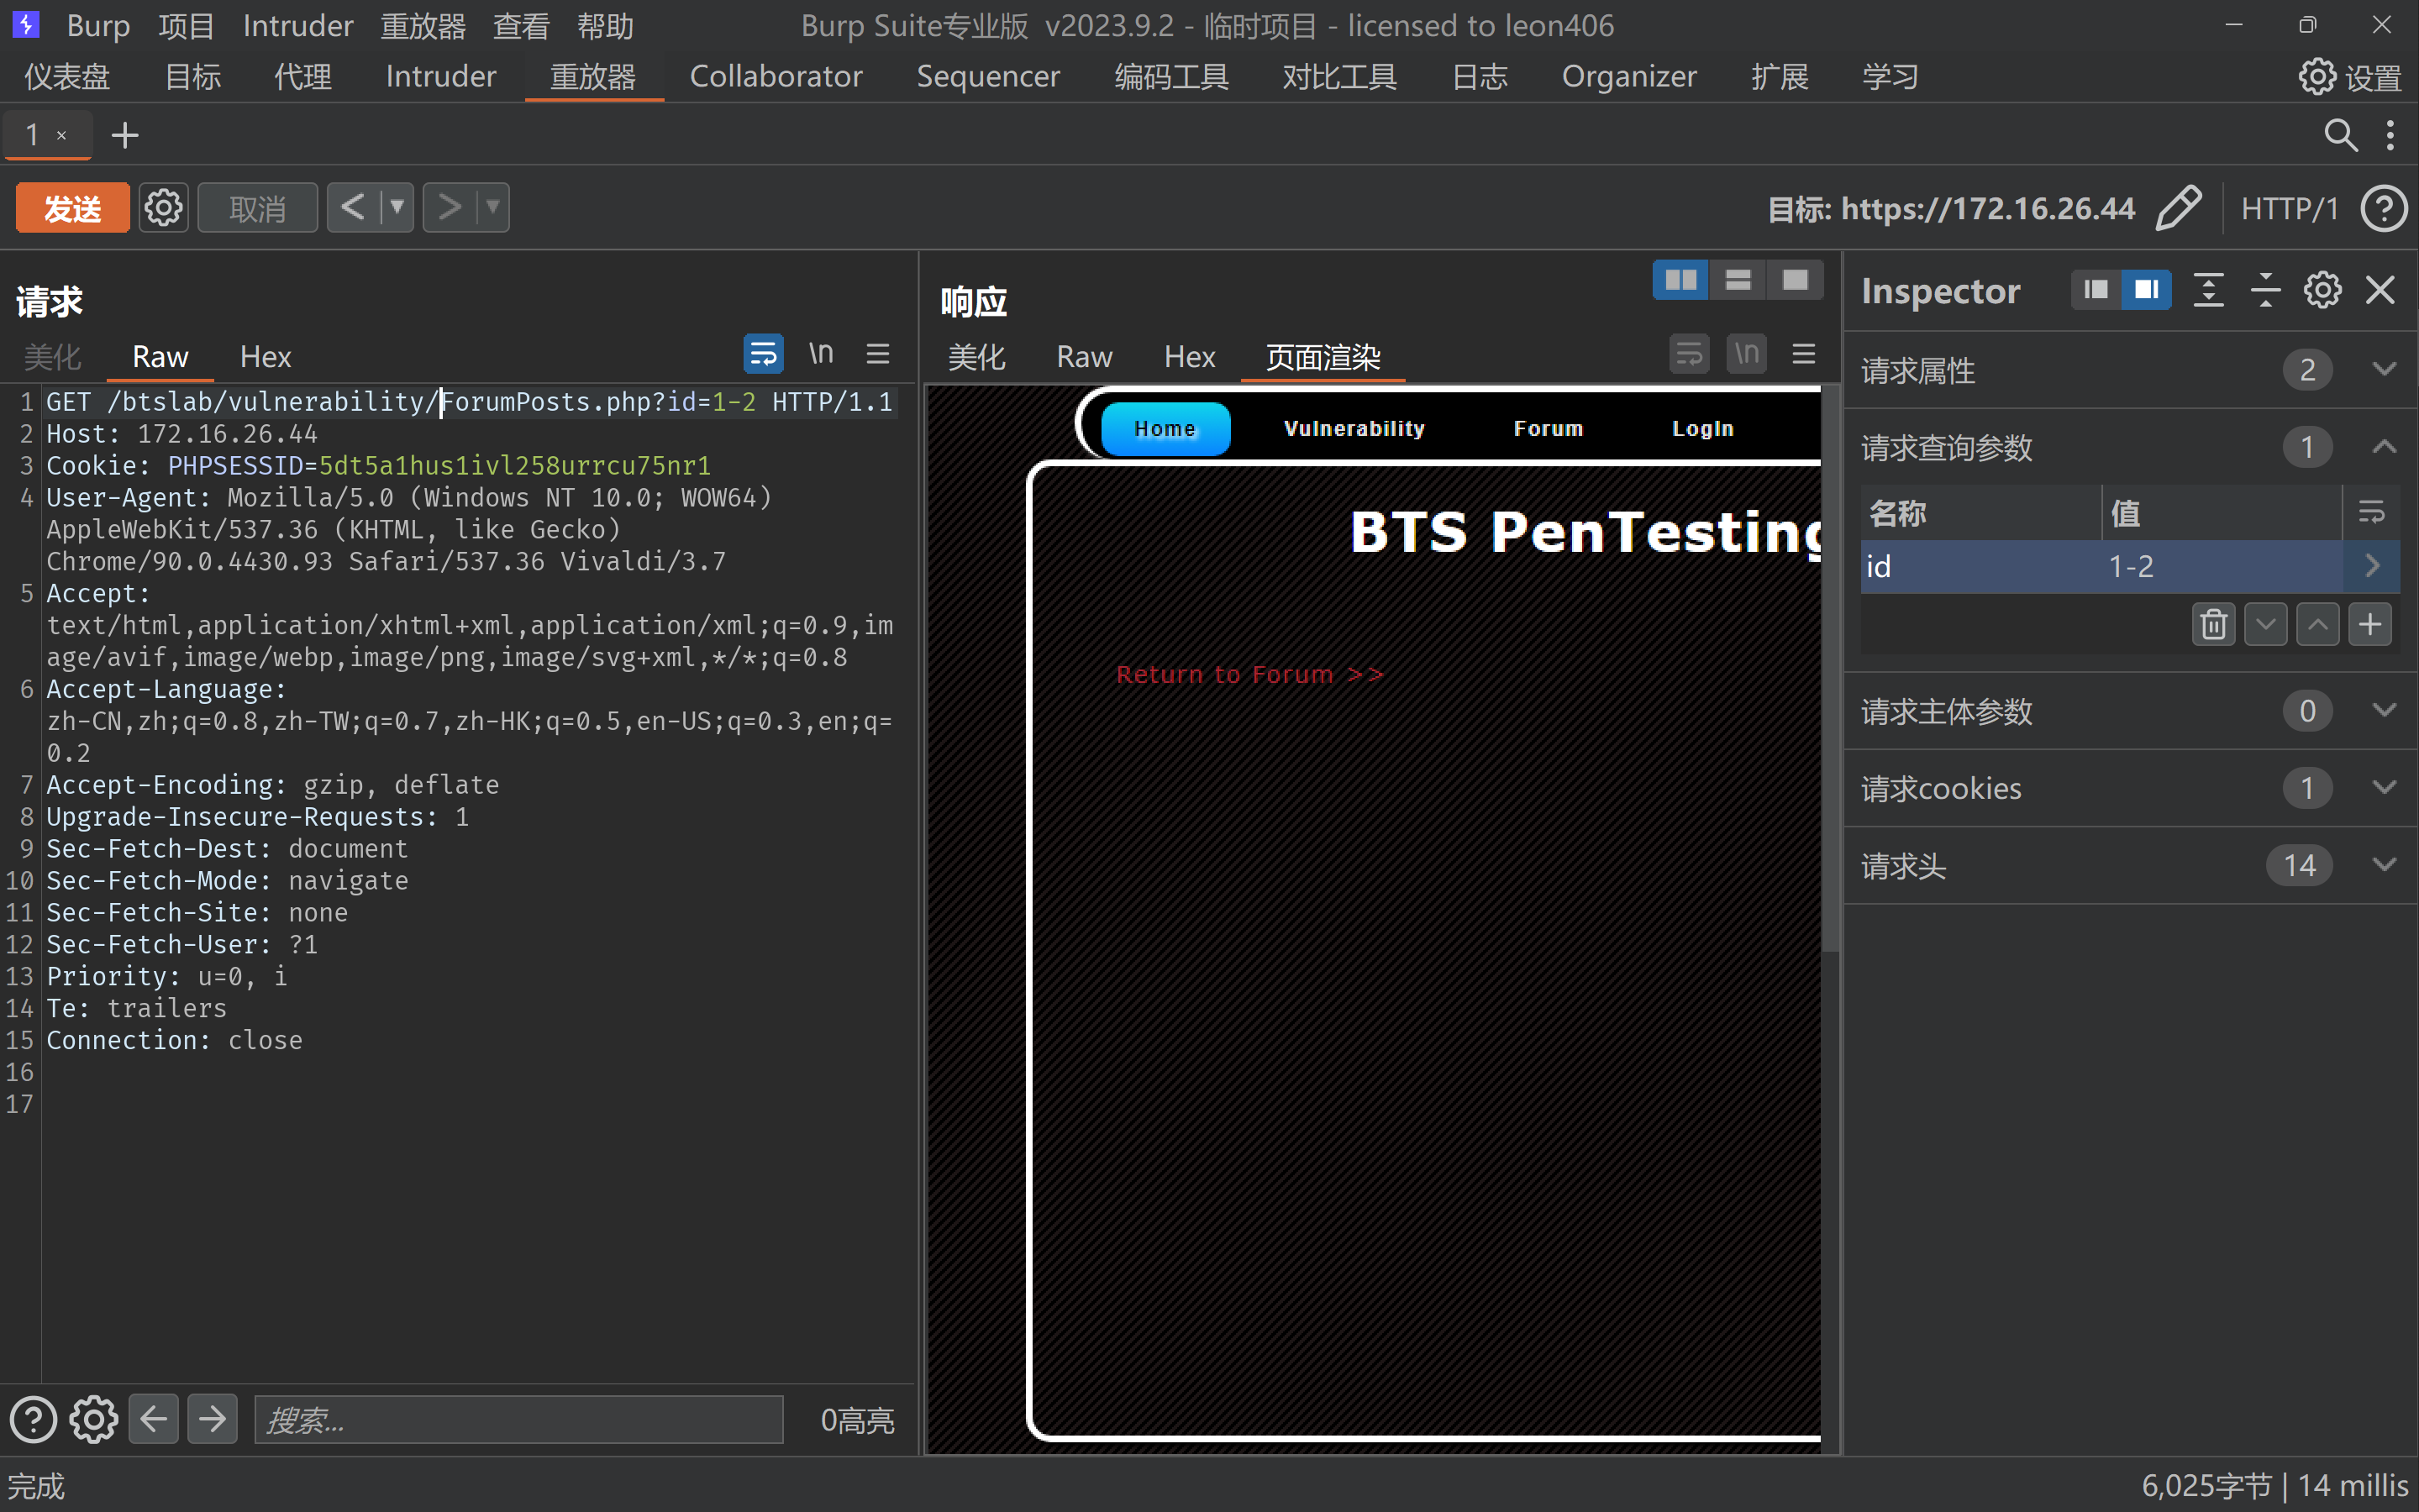Expand the 请求头 section

coord(2384,865)
